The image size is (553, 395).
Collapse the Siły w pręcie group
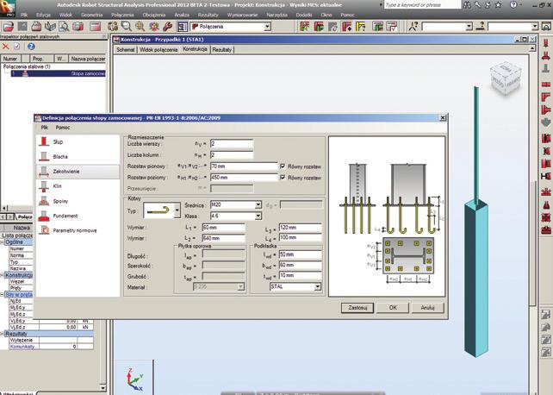point(2,294)
